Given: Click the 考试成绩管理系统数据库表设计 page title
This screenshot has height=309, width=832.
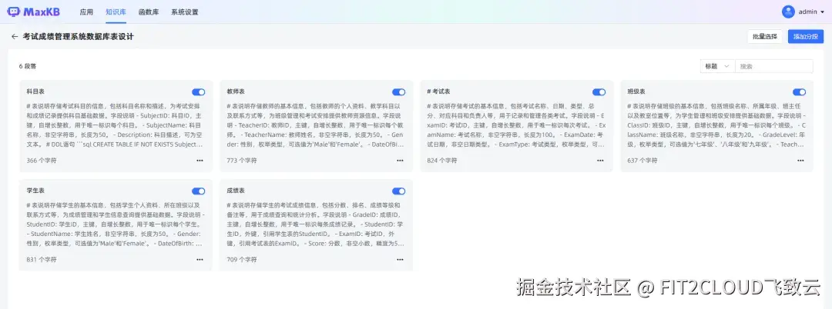Looking at the screenshot, I should tap(78, 36).
